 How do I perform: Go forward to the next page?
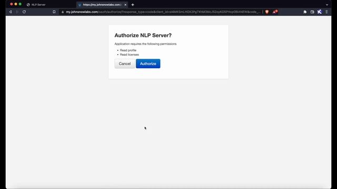[x=17, y=12]
